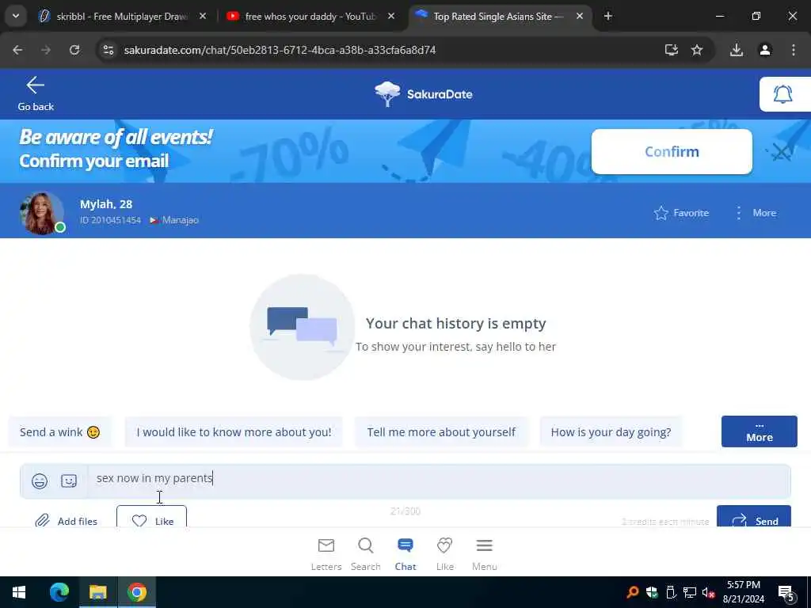Open a new browser tab

point(608,17)
